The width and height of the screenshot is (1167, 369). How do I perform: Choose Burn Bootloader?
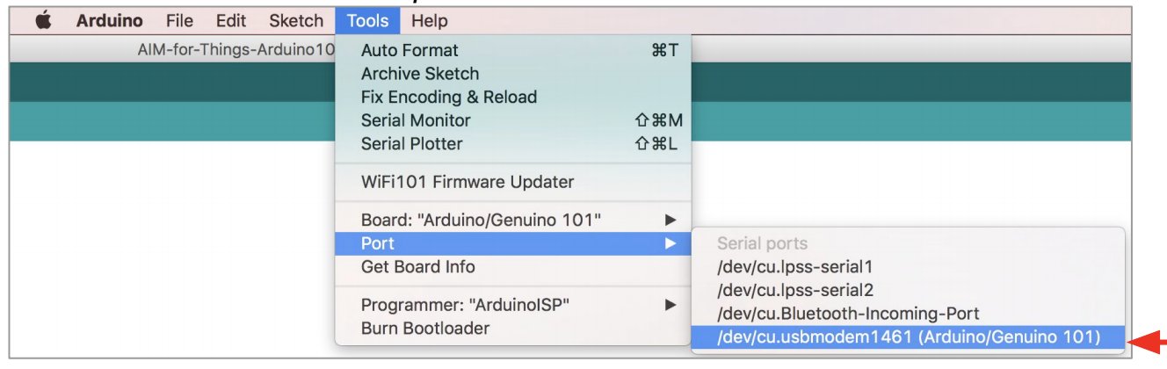513,329
